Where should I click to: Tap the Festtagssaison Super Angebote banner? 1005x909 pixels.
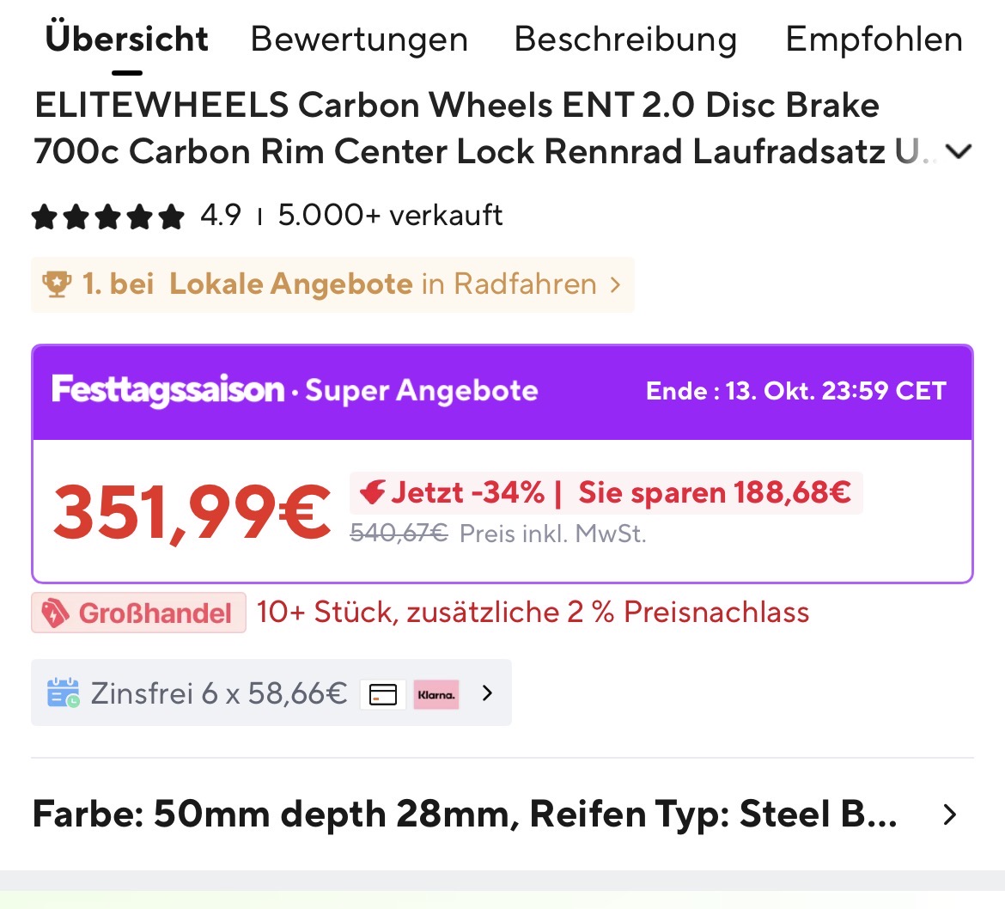click(x=295, y=391)
